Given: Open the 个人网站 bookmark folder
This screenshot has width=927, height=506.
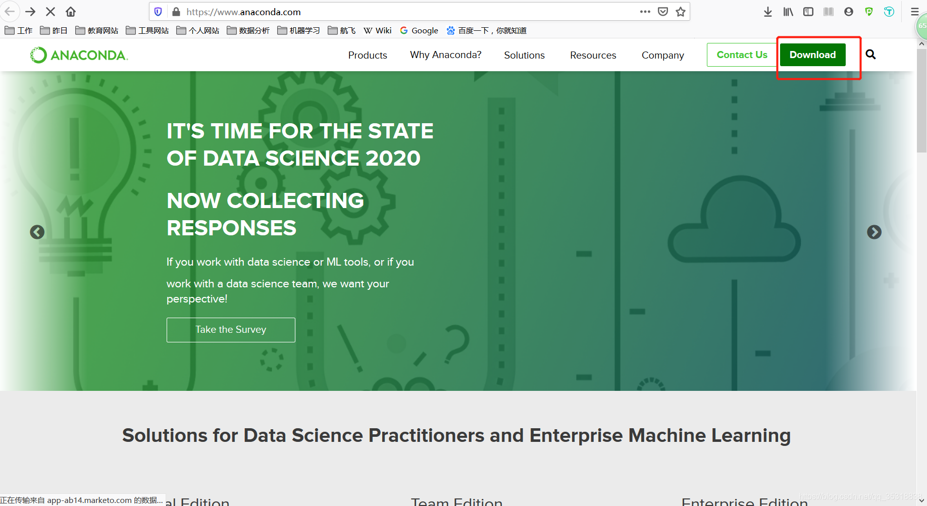Looking at the screenshot, I should click(197, 31).
